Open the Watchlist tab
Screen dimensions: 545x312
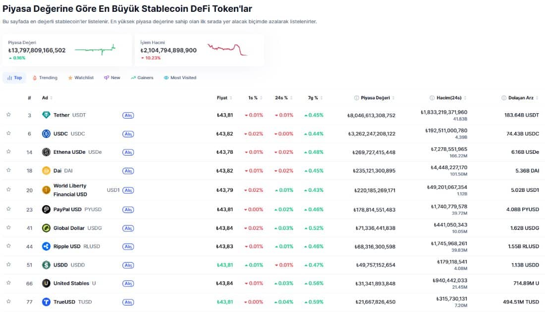coord(81,78)
